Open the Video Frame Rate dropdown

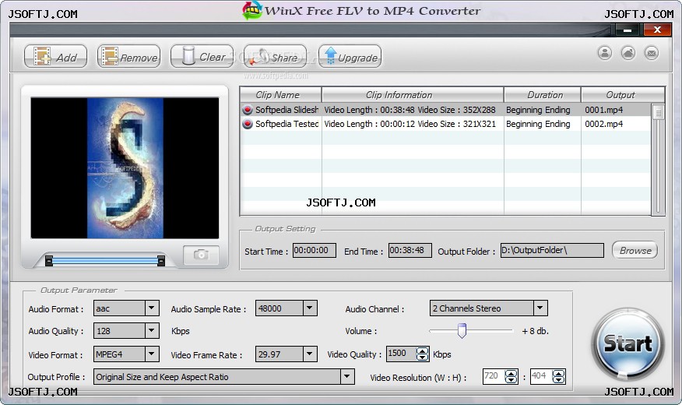click(309, 354)
